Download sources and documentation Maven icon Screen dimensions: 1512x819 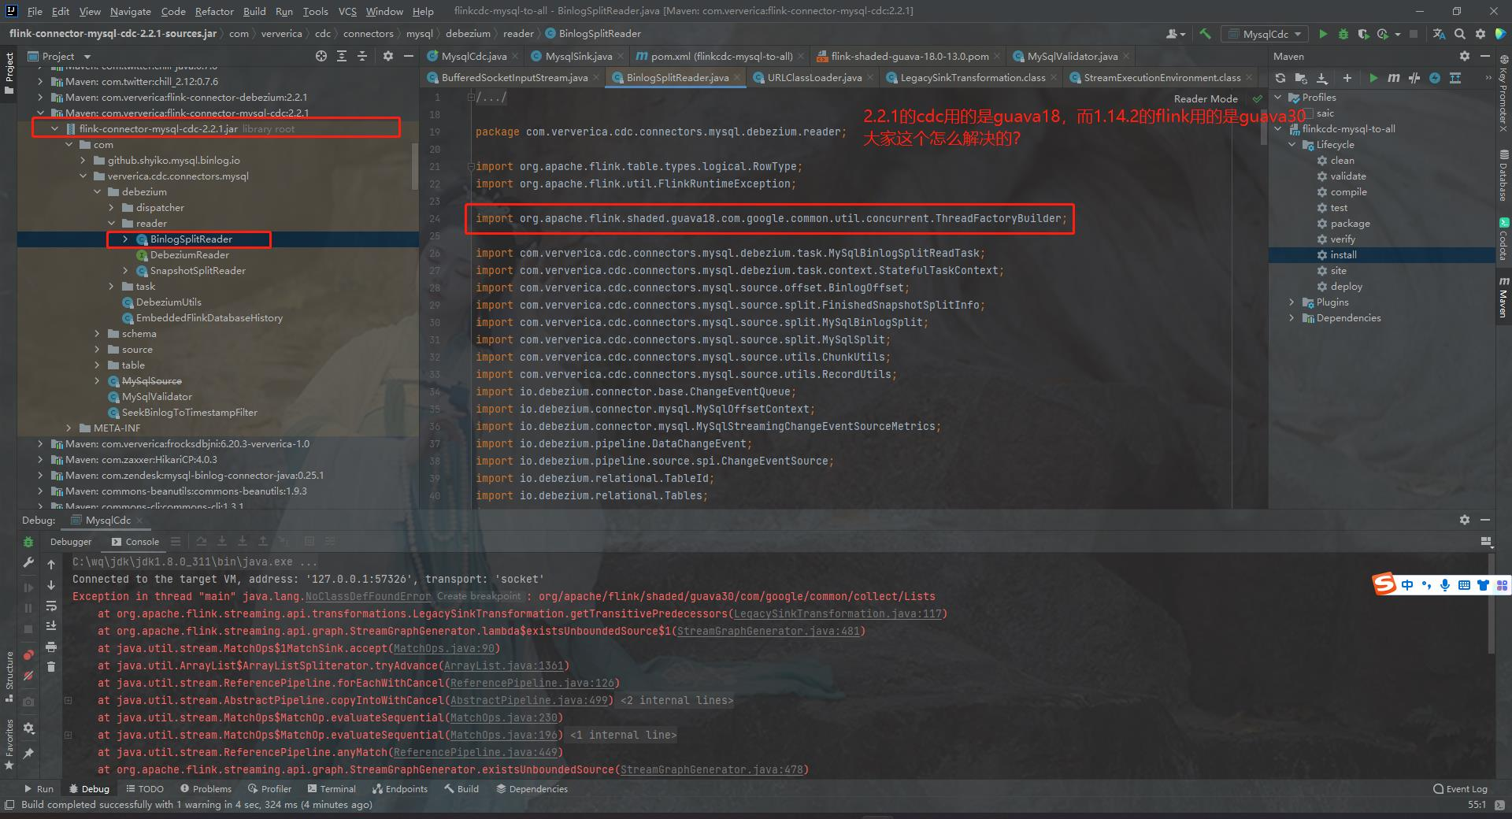1322,78
